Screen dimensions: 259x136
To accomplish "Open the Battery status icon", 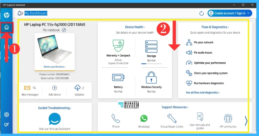I will click(x=118, y=77).
